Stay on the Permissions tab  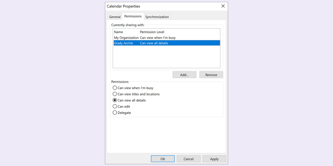pyautogui.click(x=133, y=16)
